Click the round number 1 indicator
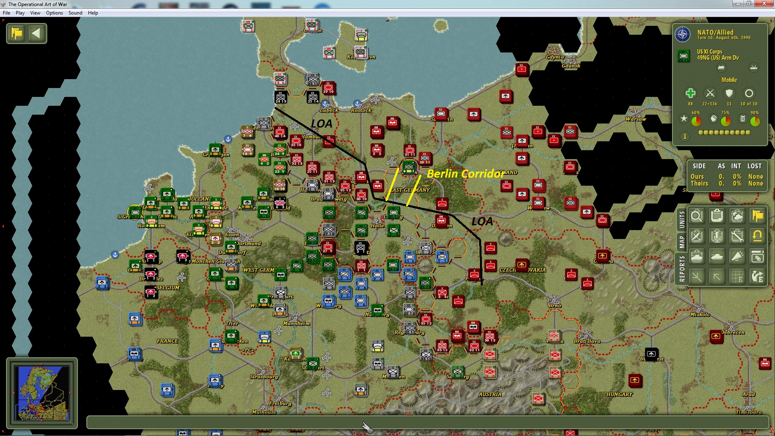 click(685, 136)
